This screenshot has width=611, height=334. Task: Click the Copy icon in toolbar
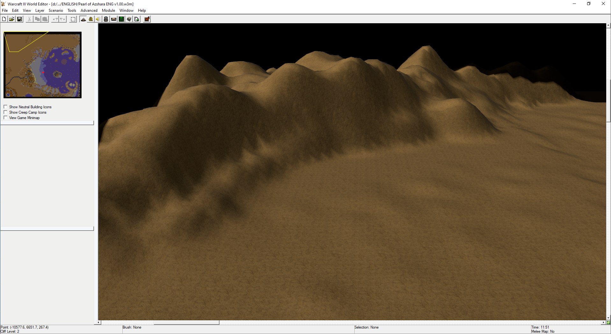pos(37,19)
